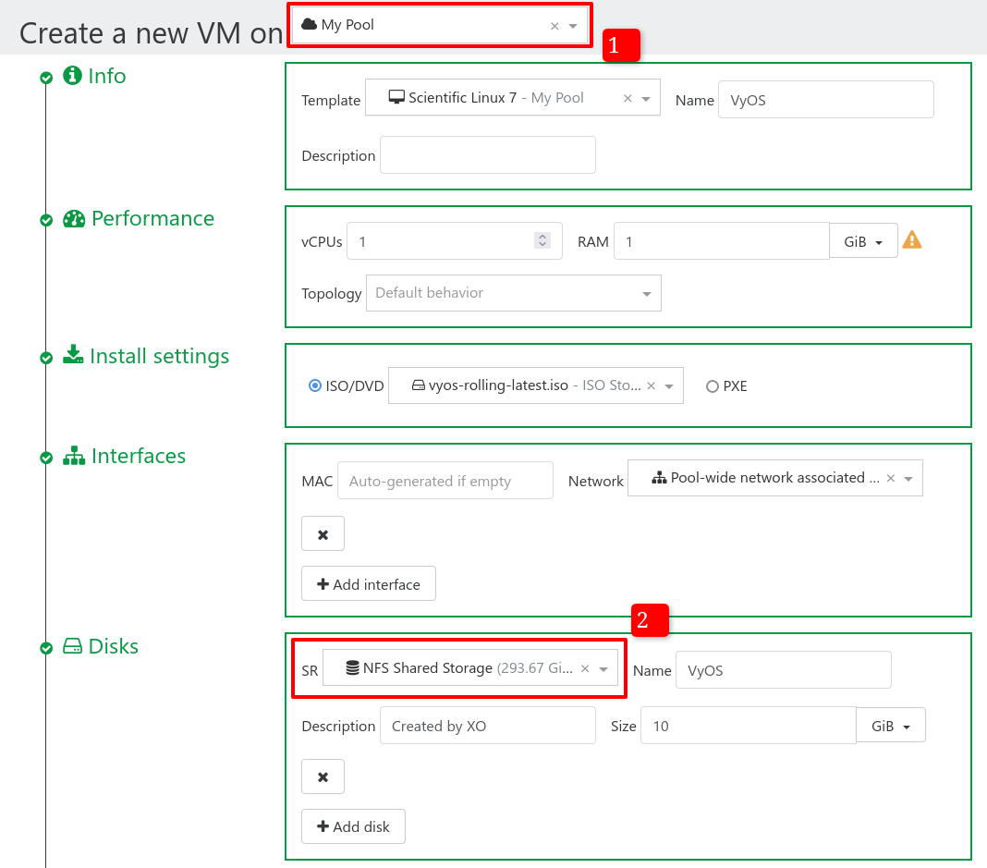Clear the Pool-wide network selection
987x868 pixels.
click(890, 479)
